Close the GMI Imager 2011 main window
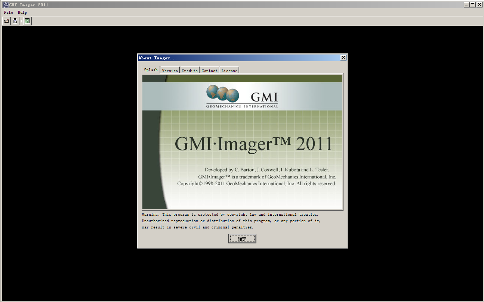 tap(479, 5)
